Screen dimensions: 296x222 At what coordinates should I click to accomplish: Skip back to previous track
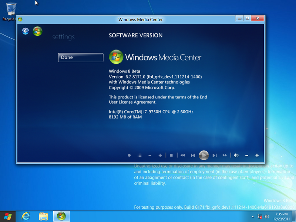coord(193,155)
